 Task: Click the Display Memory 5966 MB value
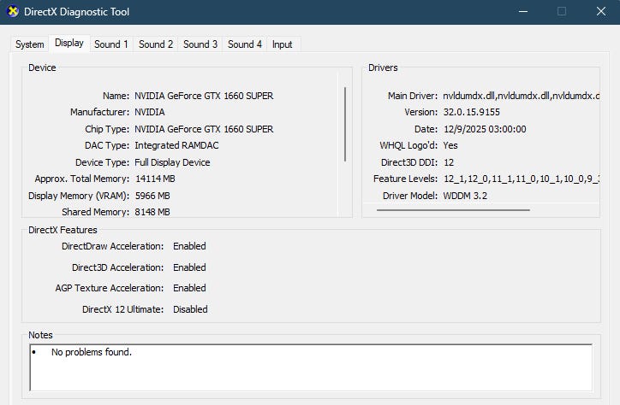152,196
